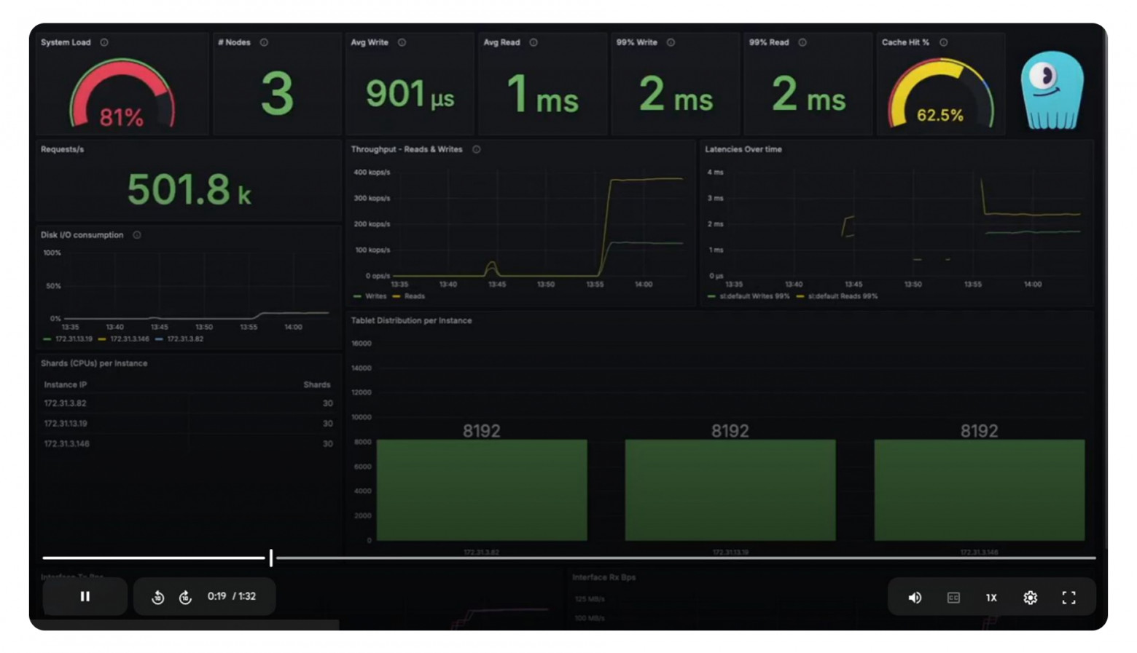Pause the video playback

(85, 596)
